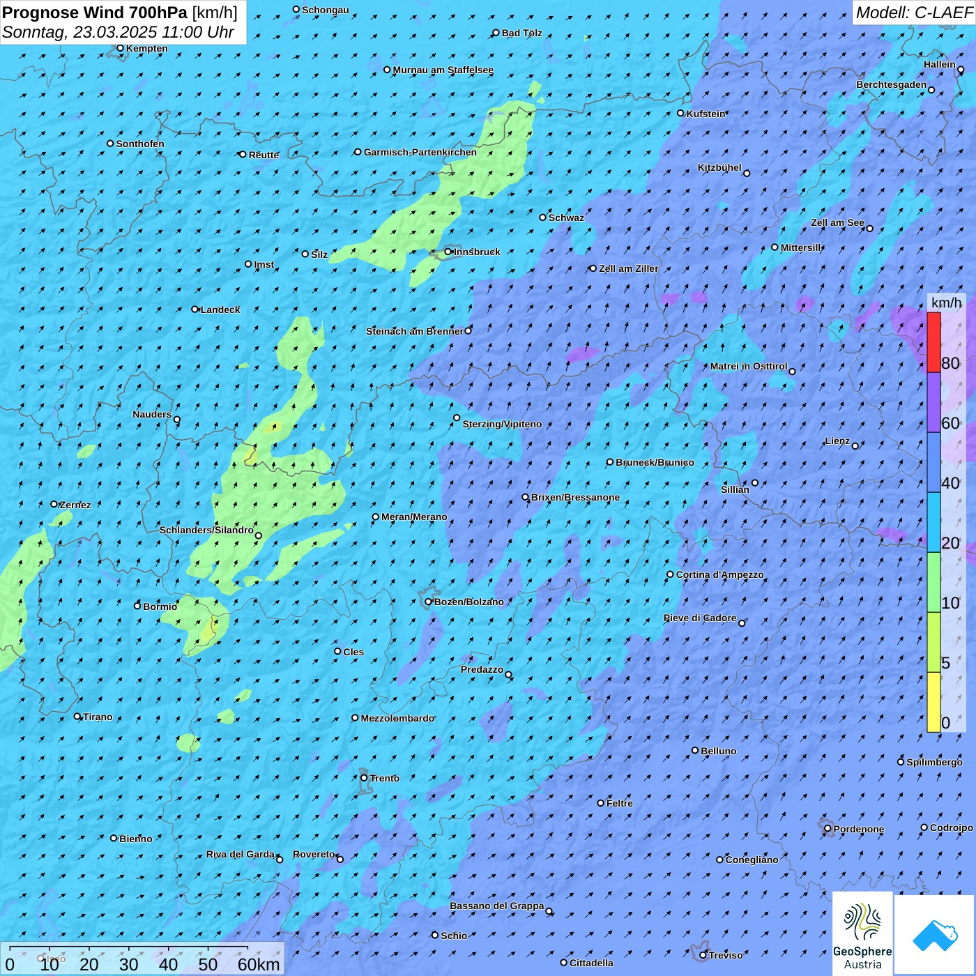
Task: Click the Mezzolombardo label
Action: (x=397, y=718)
